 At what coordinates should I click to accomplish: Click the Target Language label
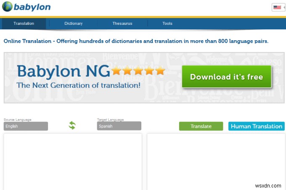(110, 120)
